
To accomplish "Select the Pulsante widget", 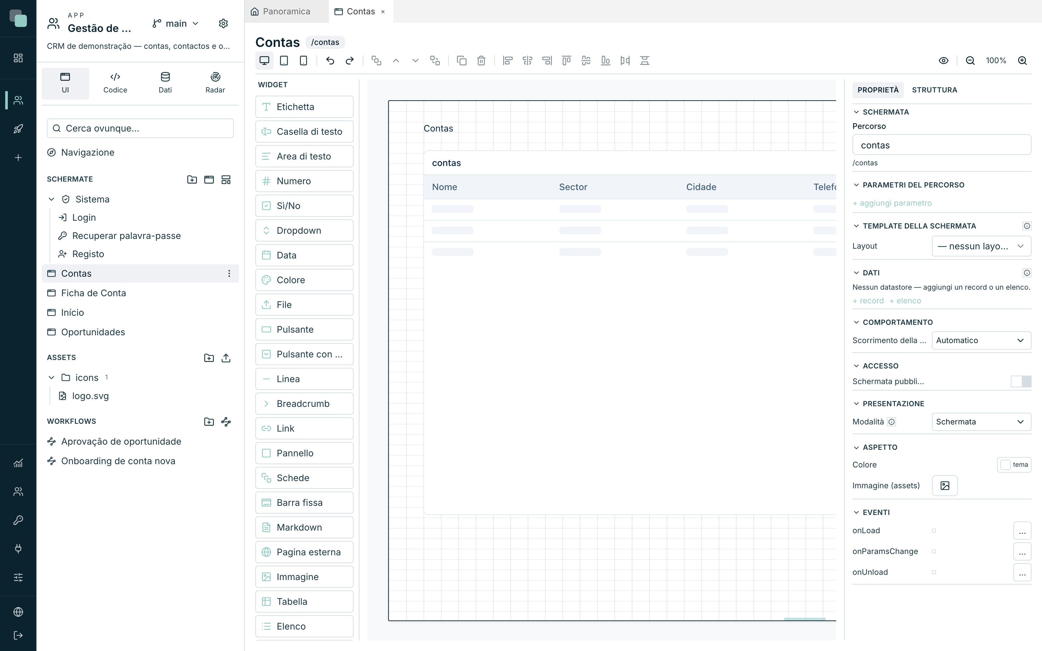I will click(304, 329).
